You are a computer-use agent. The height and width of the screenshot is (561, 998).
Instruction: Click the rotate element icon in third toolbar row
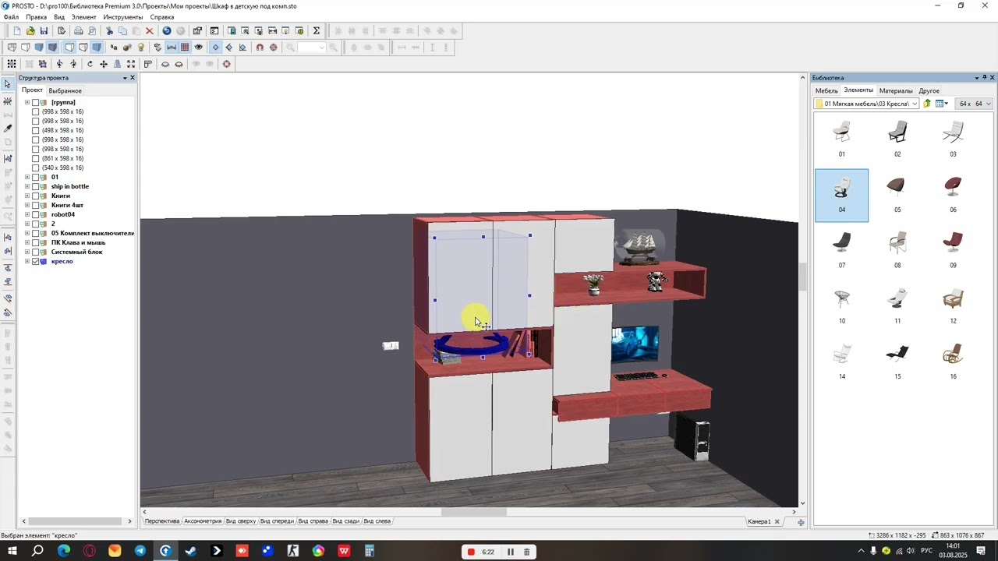[x=90, y=64]
